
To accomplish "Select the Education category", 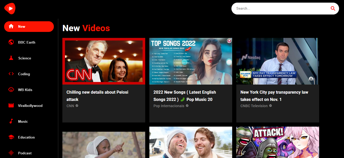I will pyautogui.click(x=29, y=137).
